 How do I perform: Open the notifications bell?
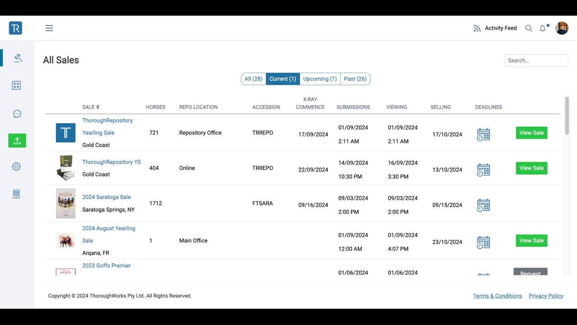(x=543, y=28)
